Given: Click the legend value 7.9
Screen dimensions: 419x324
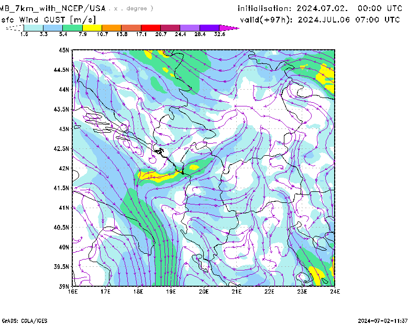Looking at the screenshot, I should click(x=83, y=34).
